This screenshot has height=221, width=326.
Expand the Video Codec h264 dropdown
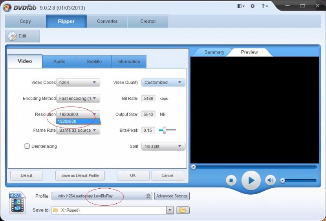78,83
